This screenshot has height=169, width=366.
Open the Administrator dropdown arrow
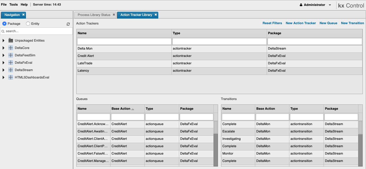tap(330, 5)
